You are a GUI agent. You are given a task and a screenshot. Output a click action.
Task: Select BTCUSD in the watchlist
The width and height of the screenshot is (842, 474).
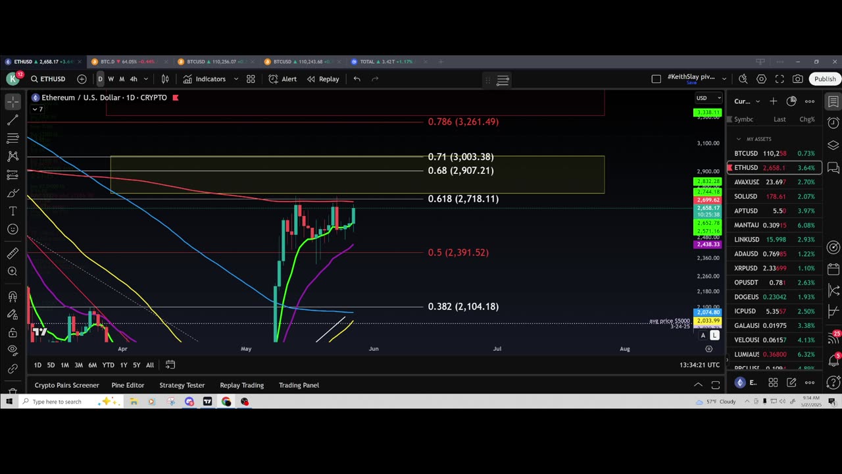[774, 153]
